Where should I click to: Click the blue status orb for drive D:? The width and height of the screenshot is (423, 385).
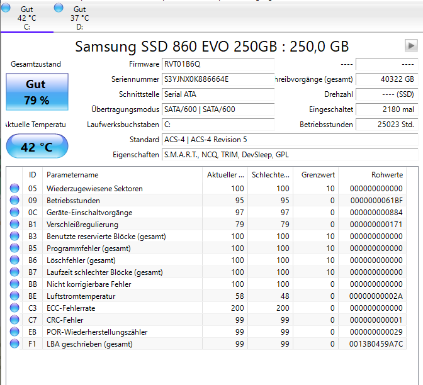(x=59, y=8)
